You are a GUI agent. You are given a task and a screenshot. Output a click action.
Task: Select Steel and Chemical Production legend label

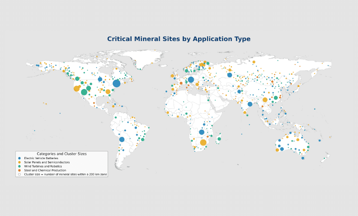coord(45,170)
